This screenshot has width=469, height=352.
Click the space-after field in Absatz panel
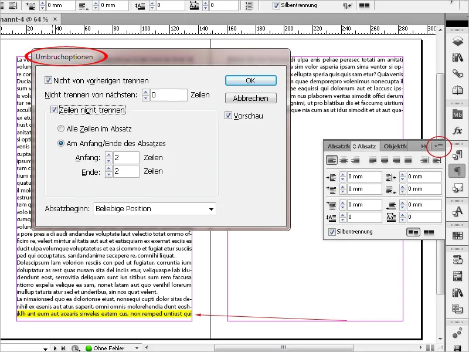[x=424, y=205]
